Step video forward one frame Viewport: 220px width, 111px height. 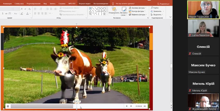(131, 106)
